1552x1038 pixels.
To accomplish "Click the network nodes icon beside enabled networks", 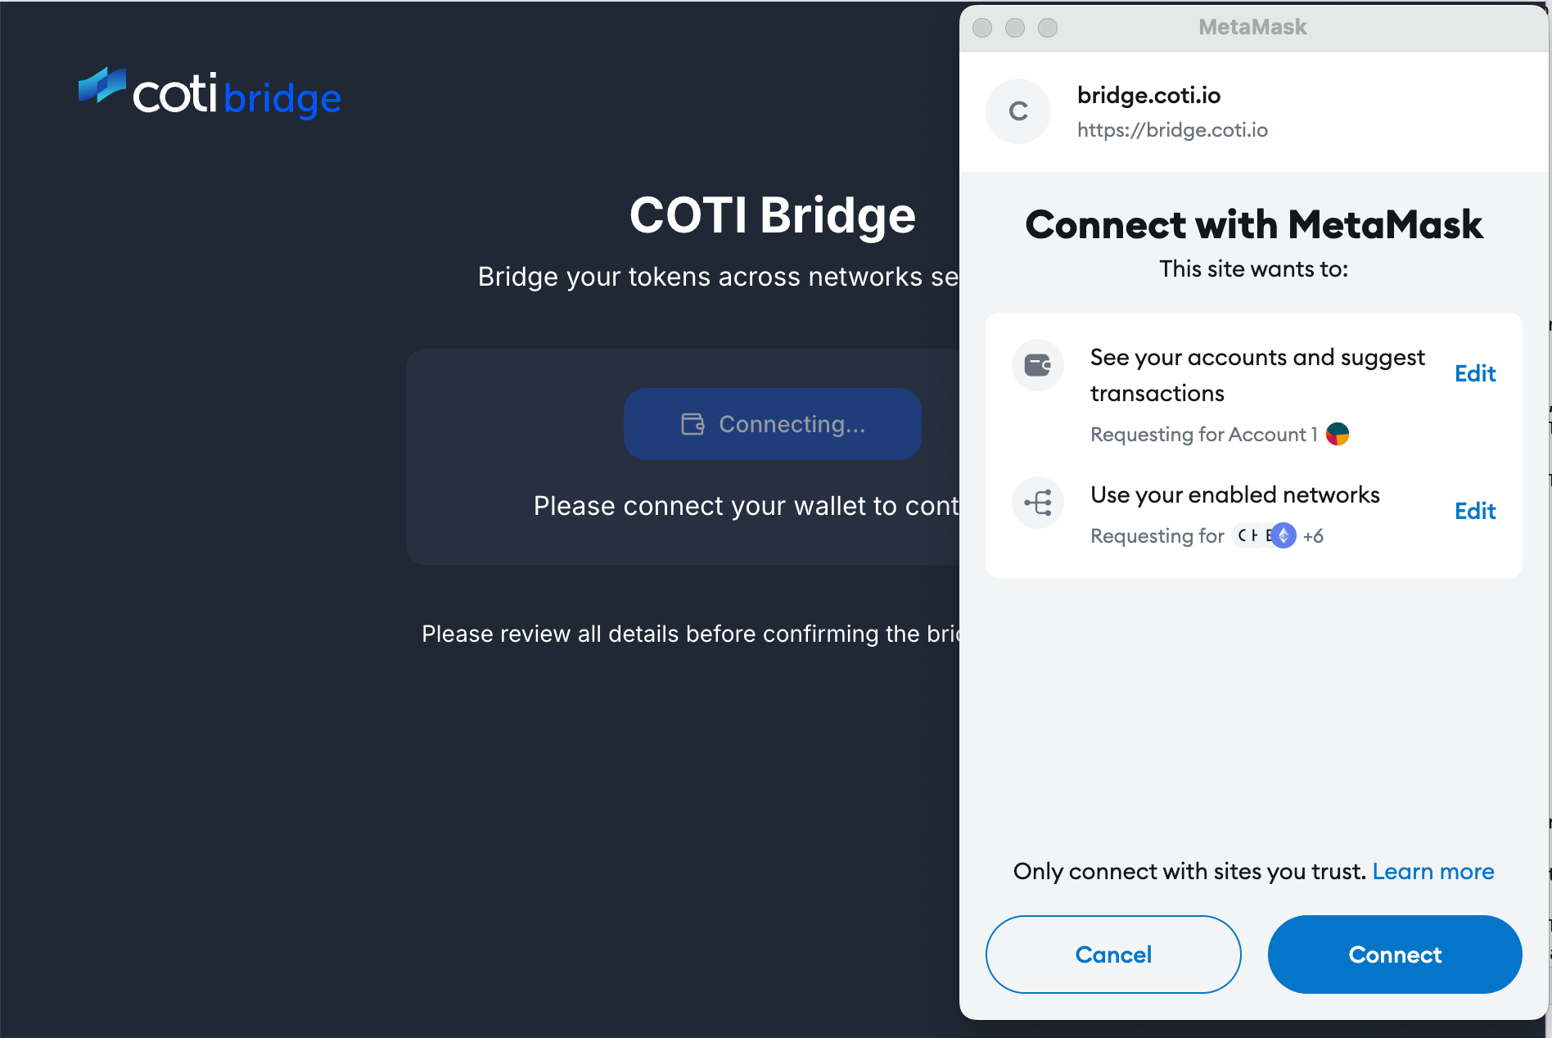I will [x=1038, y=503].
